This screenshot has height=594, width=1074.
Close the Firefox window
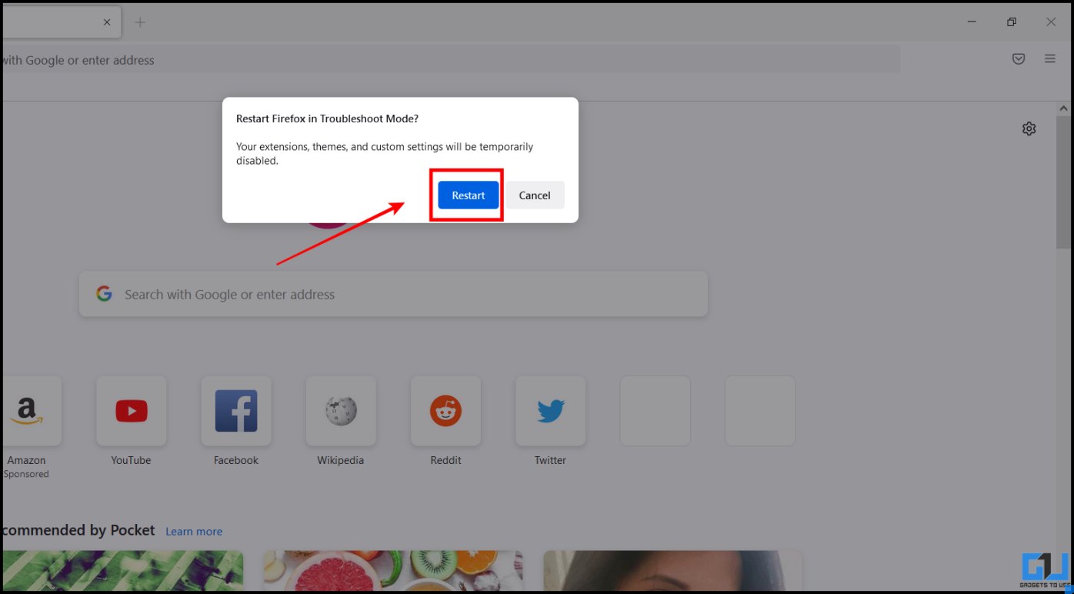click(1051, 22)
